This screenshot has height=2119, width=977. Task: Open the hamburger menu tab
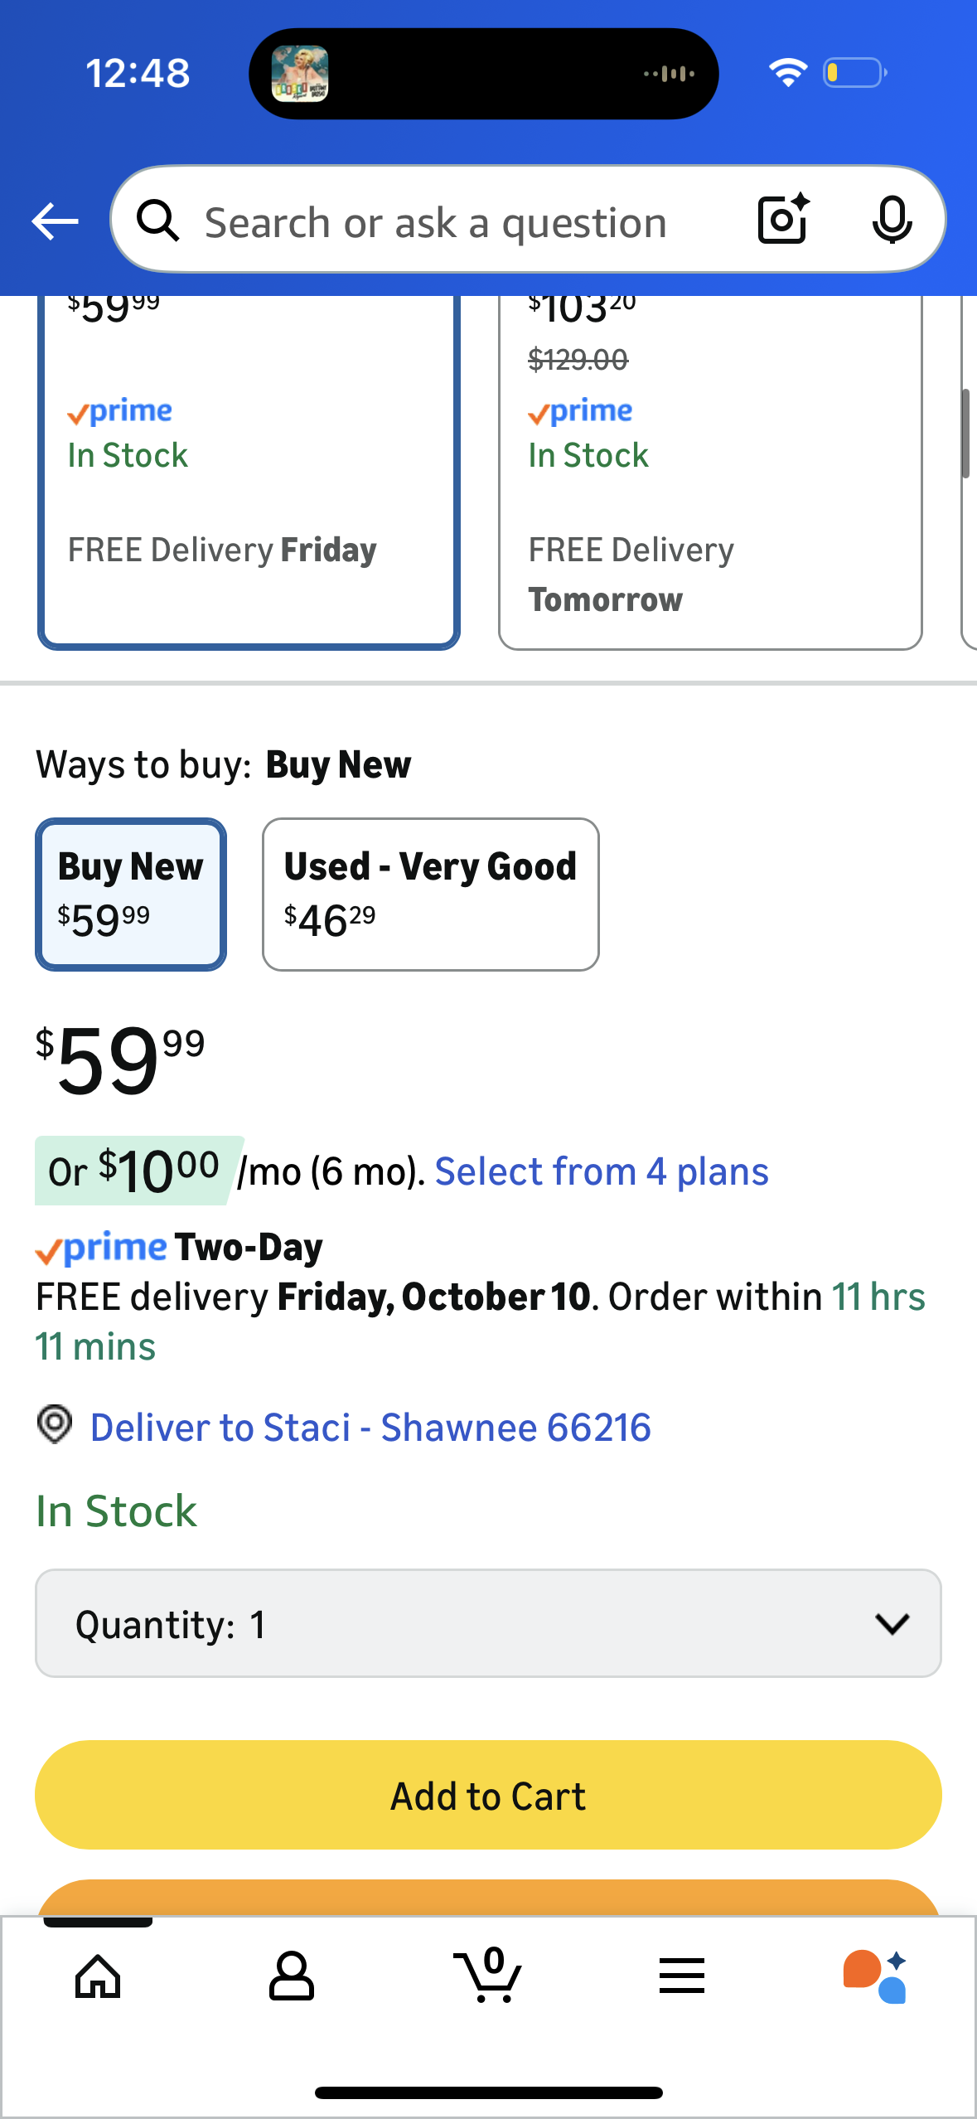click(682, 1976)
